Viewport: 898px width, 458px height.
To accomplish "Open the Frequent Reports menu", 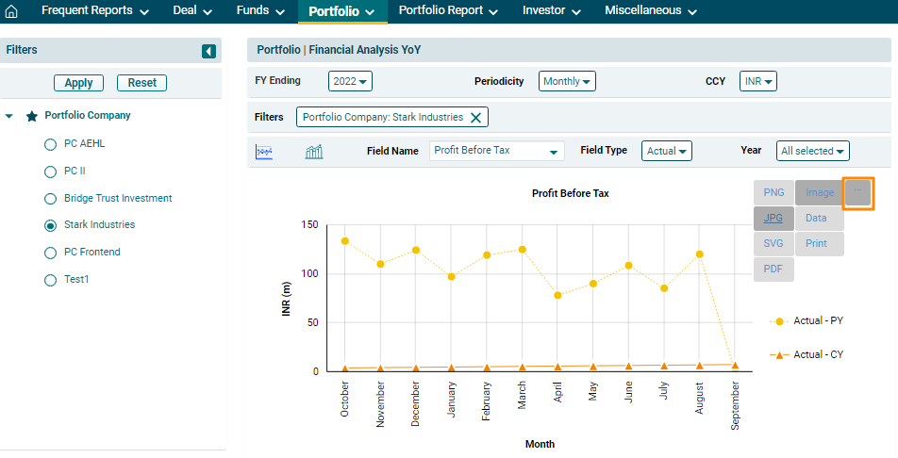I will pyautogui.click(x=95, y=11).
